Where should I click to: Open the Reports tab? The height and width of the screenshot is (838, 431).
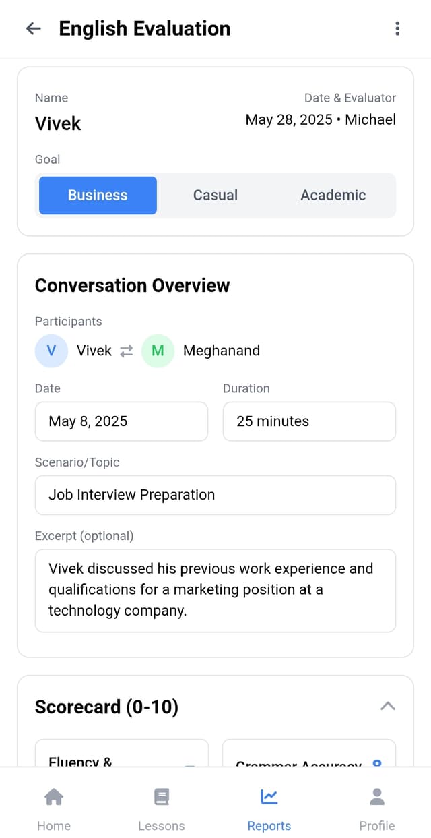[x=269, y=808]
